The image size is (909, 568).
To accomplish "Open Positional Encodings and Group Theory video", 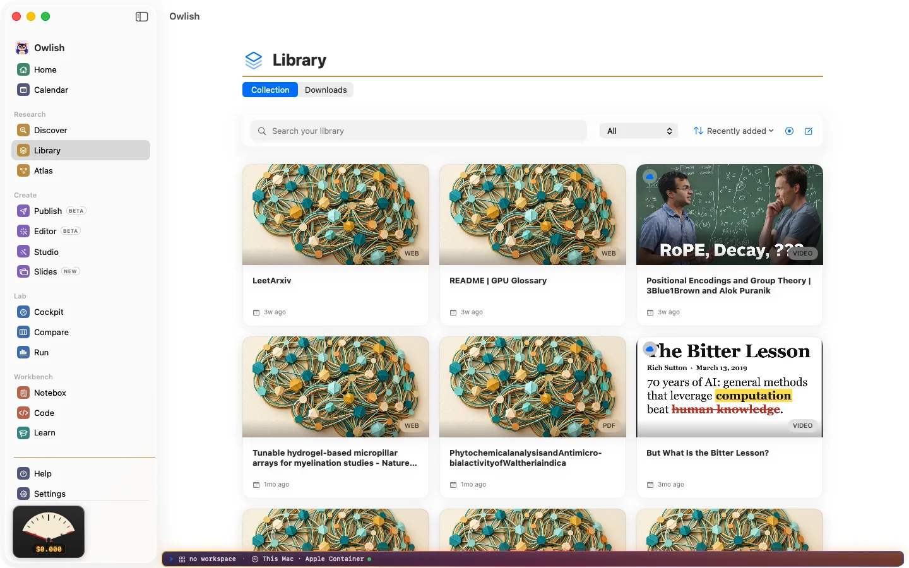I will point(730,245).
